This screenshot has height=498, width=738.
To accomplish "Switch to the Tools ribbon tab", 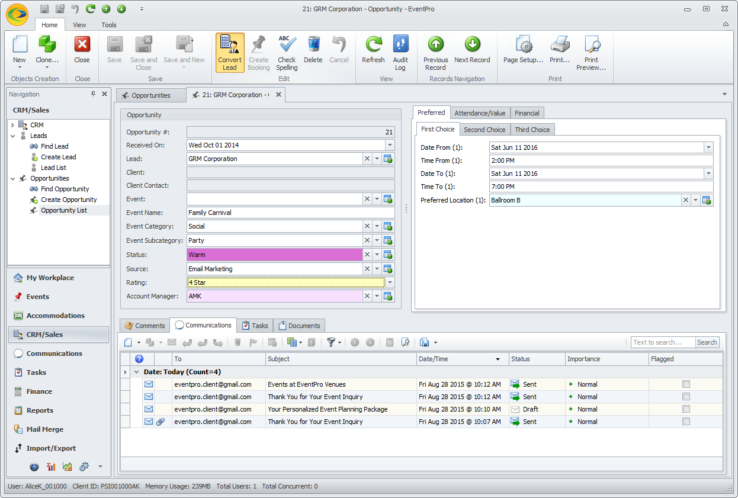I will pyautogui.click(x=109, y=25).
